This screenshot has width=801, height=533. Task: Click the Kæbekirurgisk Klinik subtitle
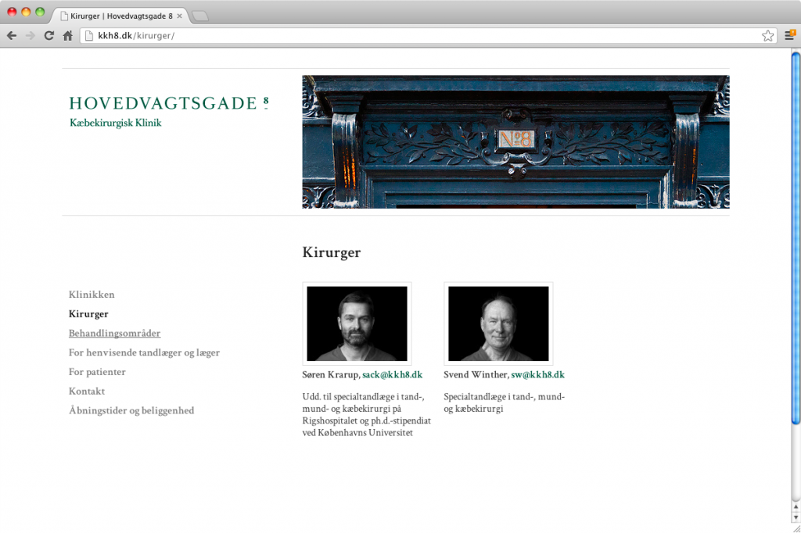(116, 123)
